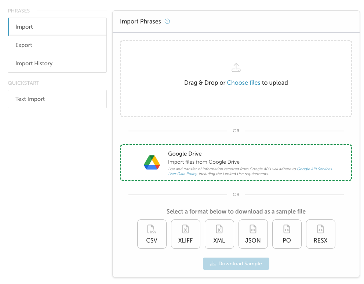Select the RESX sample format
The image size is (364, 284).
click(321, 234)
